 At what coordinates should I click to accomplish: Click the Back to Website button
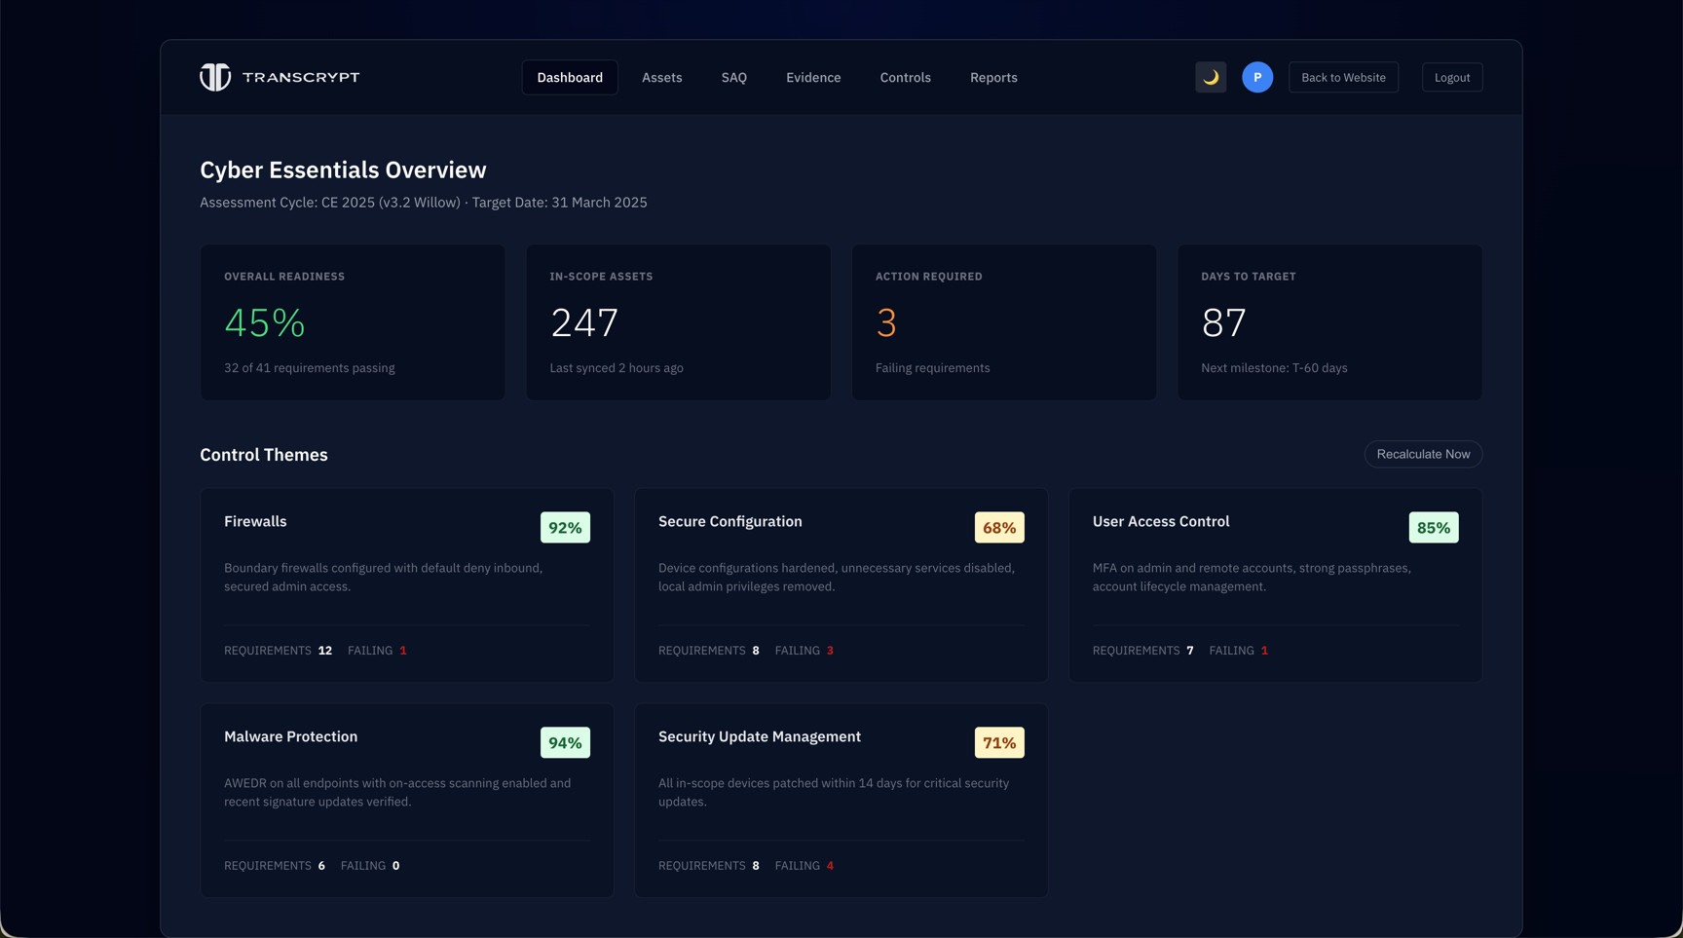tap(1343, 77)
